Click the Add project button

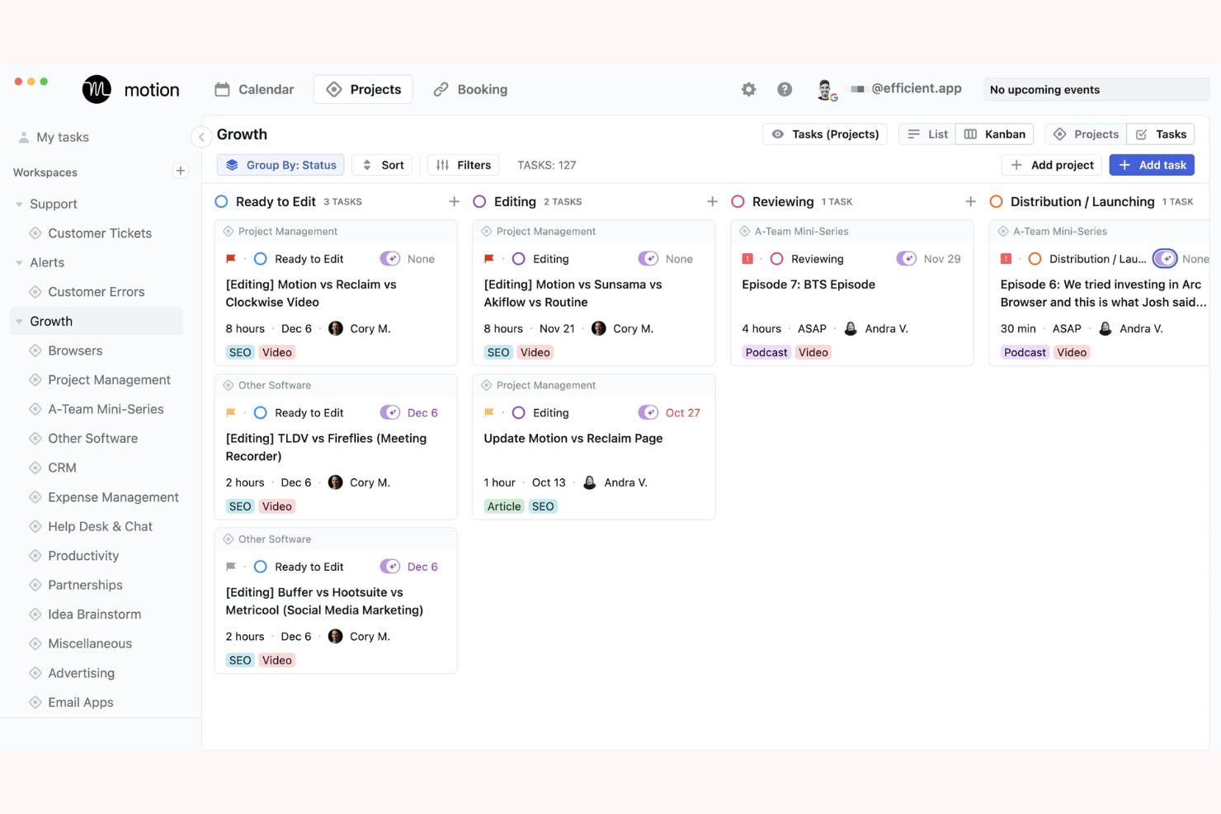[x=1052, y=165]
